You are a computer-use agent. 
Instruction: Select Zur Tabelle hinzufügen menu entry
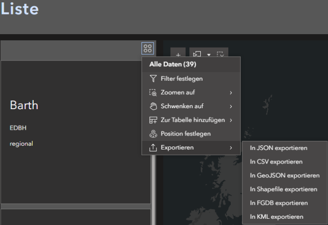point(191,120)
